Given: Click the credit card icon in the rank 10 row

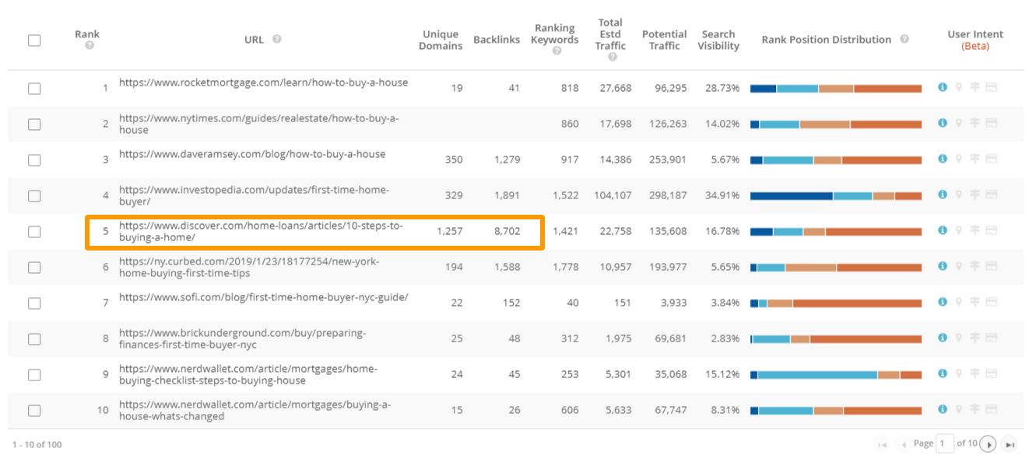Looking at the screenshot, I should coord(992,410).
